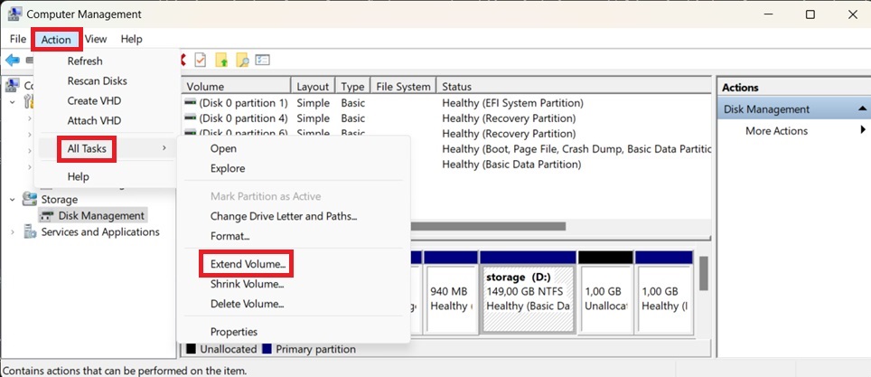This screenshot has height=377, width=871.
Task: Click Rescan Disks in Action menu
Action: 97,80
